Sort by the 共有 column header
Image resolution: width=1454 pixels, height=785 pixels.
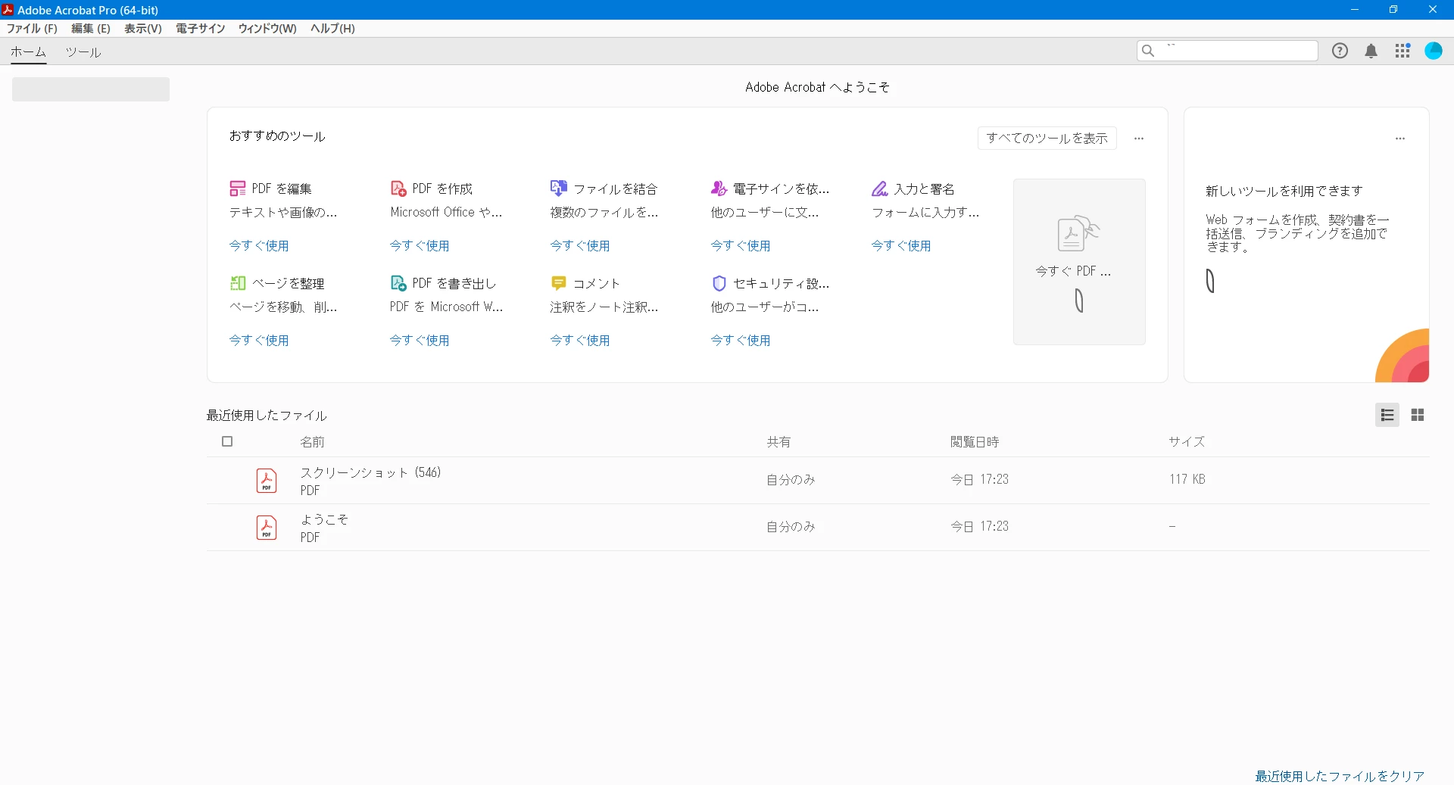click(x=778, y=442)
